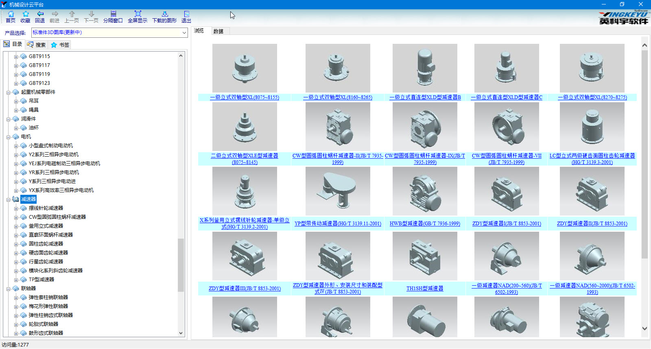Open the 产品选择 dropdown list
This screenshot has width=651, height=349.
(184, 32)
